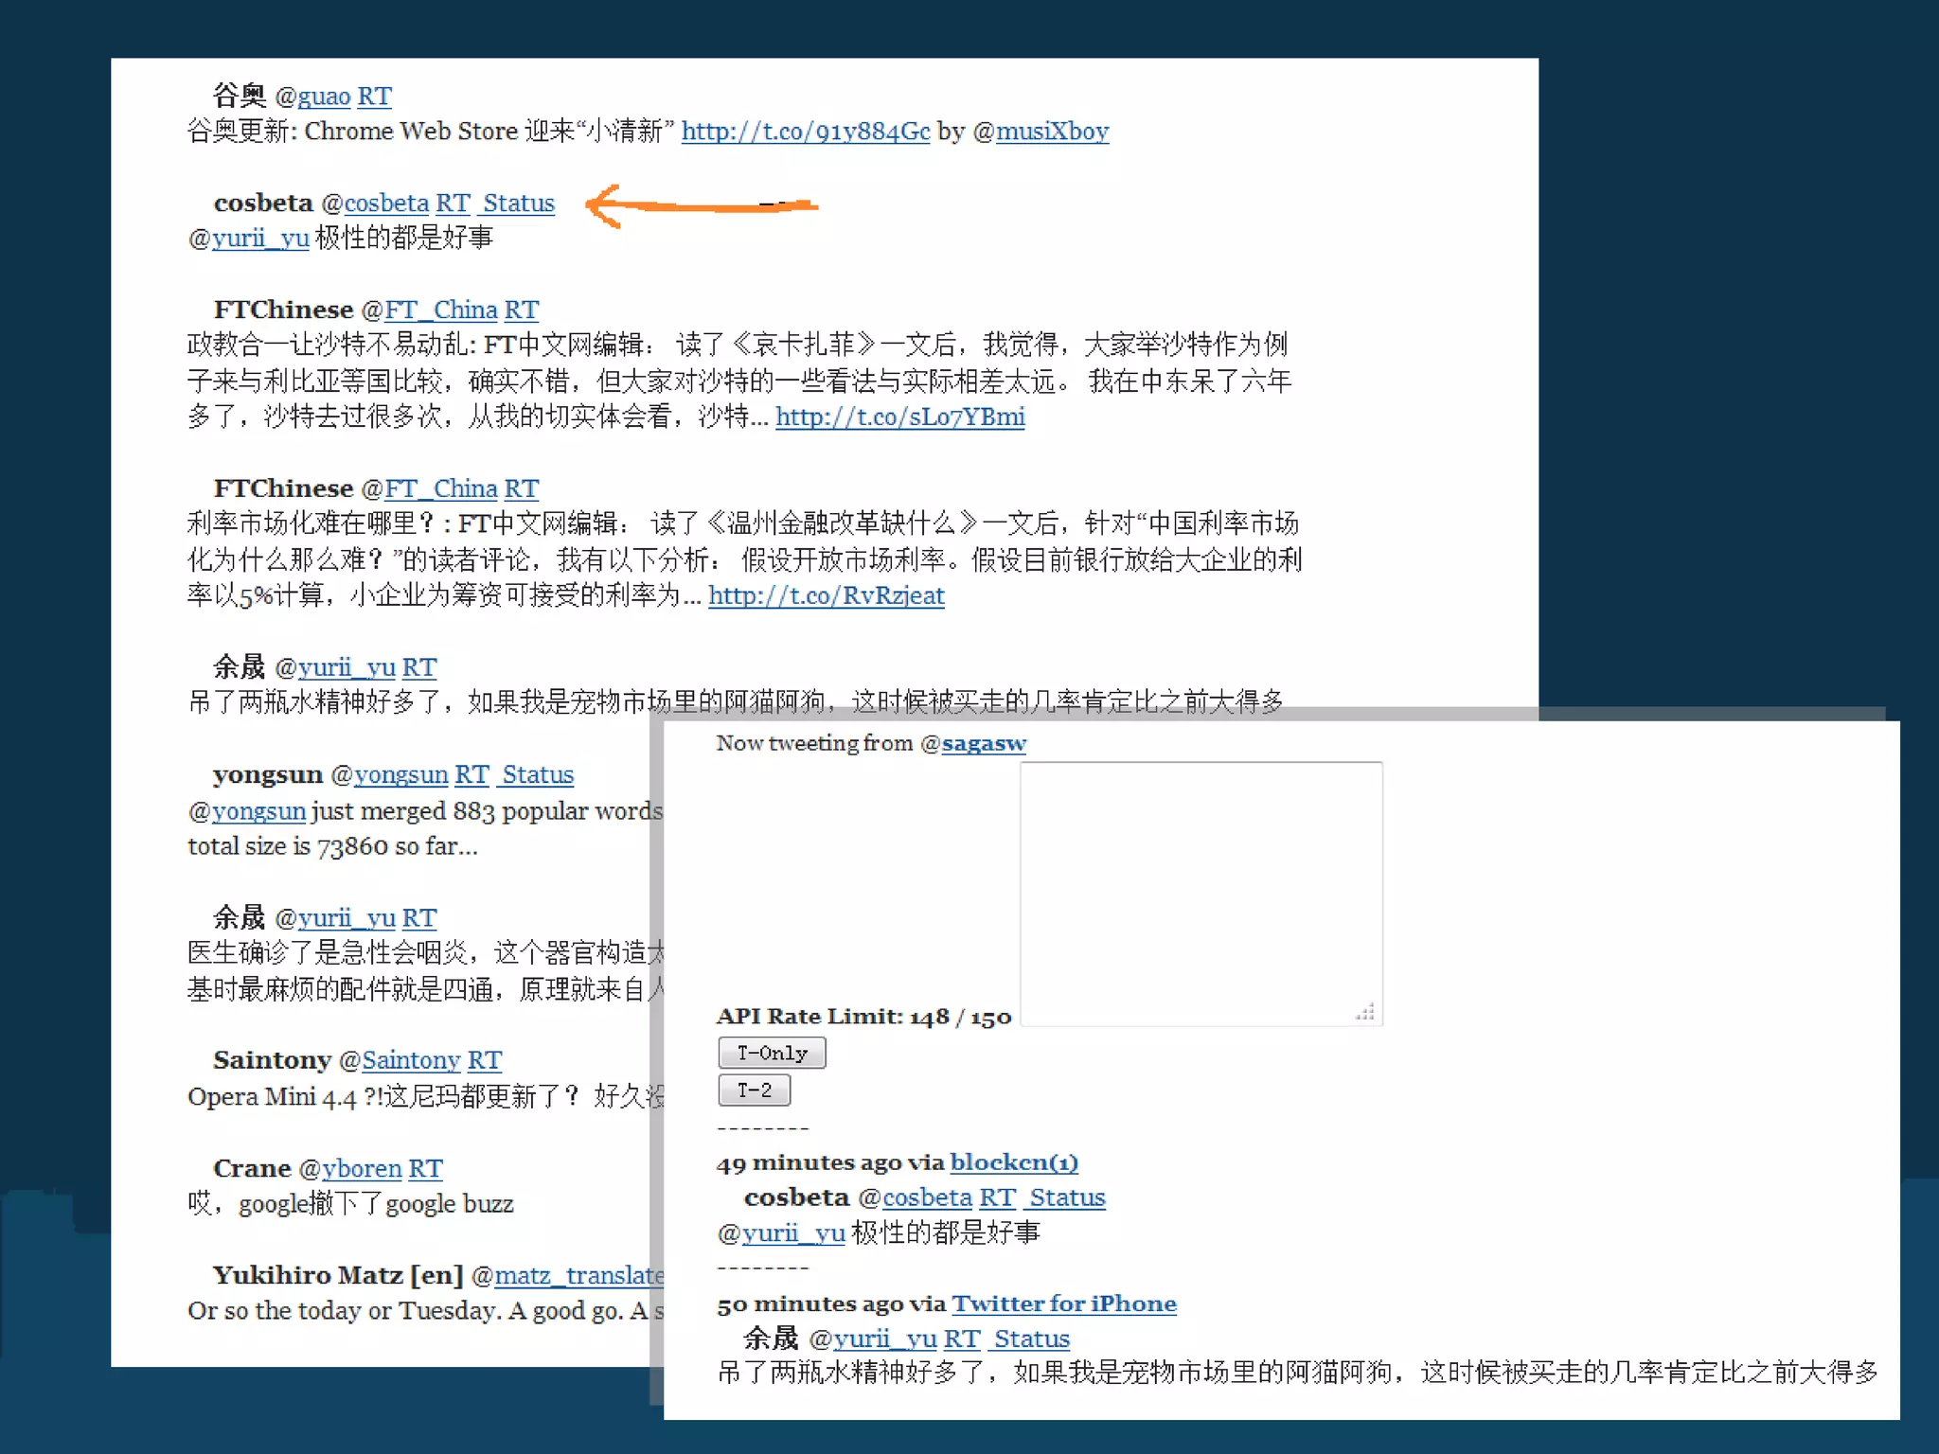Open the Twitter for iPhone link
Image resolution: width=1939 pixels, height=1454 pixels.
pos(1064,1303)
